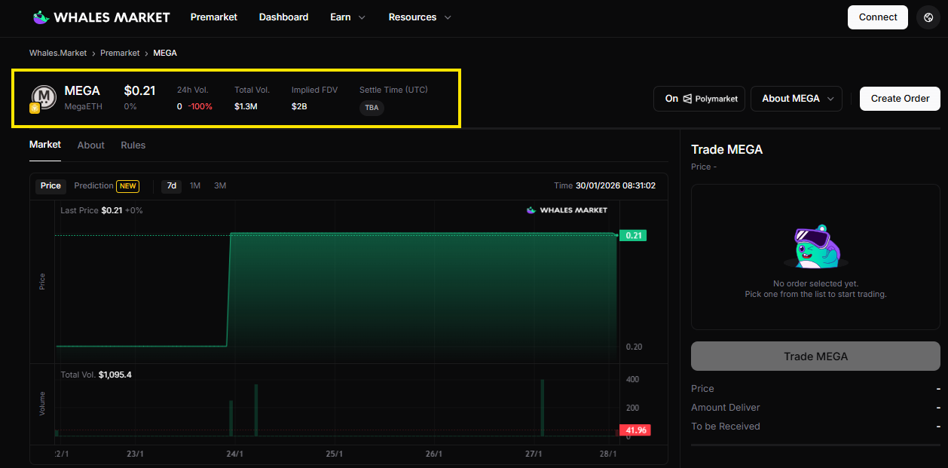Screen dimensions: 948x468
Task: Open the Dashboard page from the navbar
Action: [x=283, y=17]
